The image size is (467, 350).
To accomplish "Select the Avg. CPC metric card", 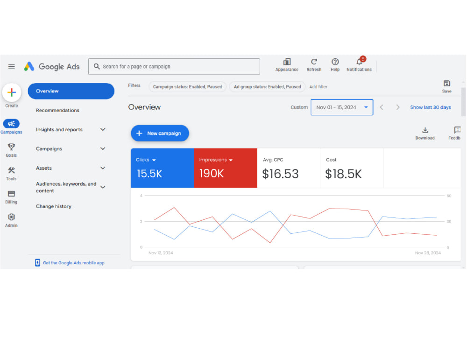I will 289,168.
